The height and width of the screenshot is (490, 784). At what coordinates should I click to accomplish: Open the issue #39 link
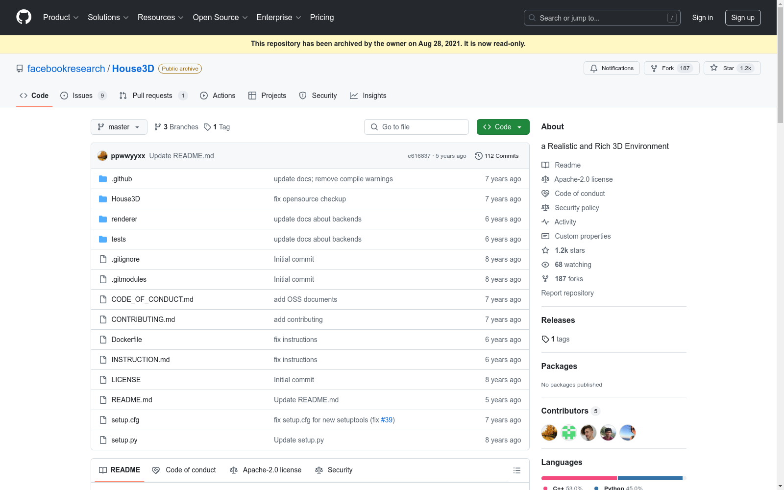387,420
